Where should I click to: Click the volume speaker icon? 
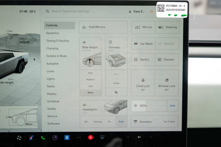[139, 137]
